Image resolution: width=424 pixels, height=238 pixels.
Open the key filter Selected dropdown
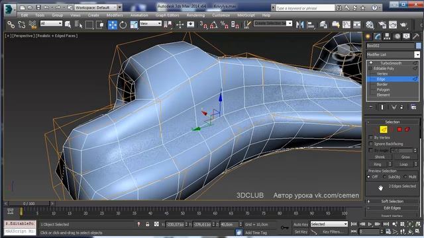(329, 224)
